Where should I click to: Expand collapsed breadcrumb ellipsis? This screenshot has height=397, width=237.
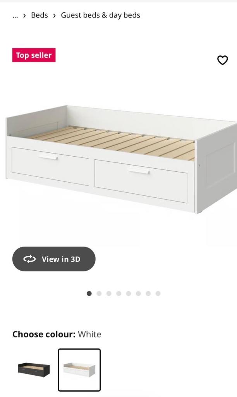pyautogui.click(x=15, y=16)
